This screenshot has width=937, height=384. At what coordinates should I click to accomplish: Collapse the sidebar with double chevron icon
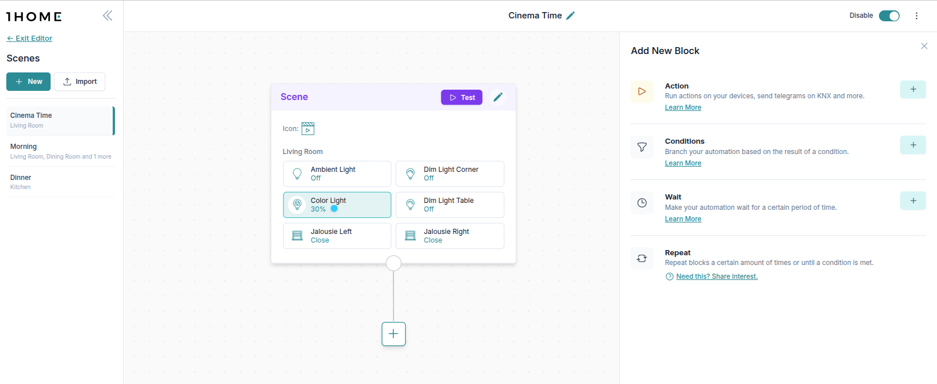click(107, 16)
